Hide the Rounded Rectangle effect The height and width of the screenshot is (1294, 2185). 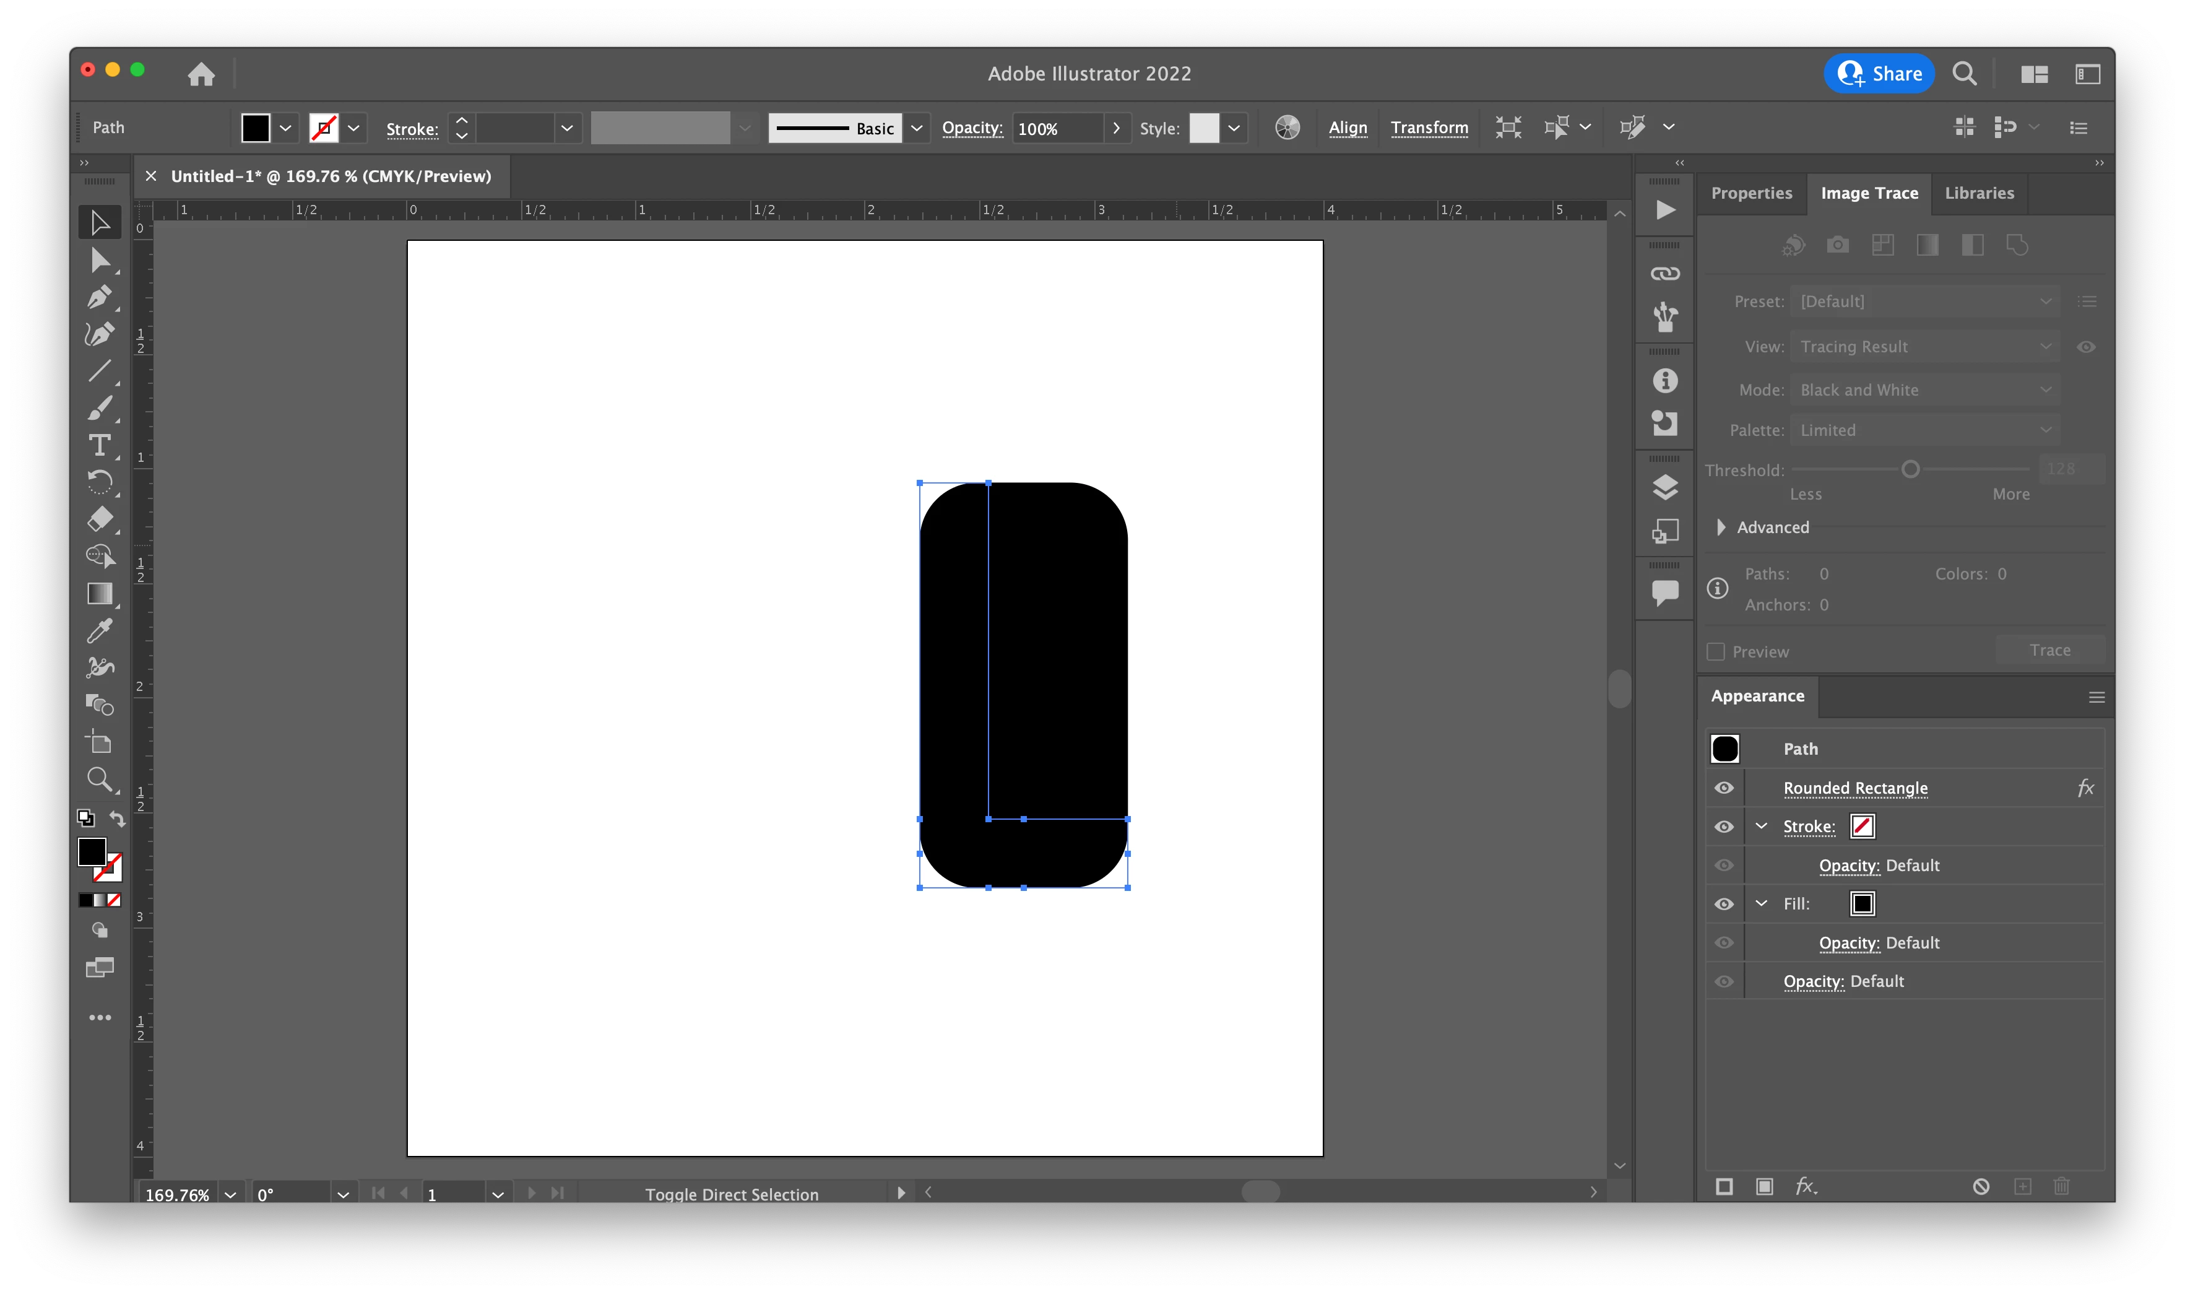click(1724, 788)
